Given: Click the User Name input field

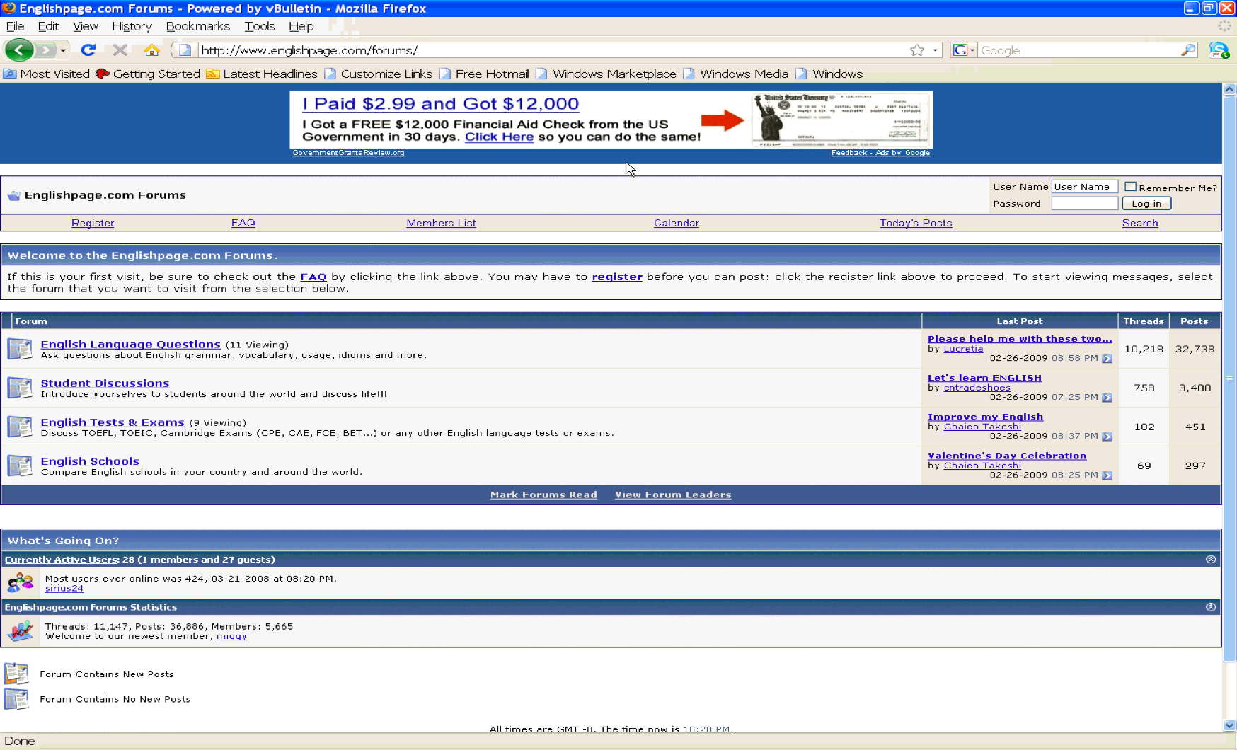Looking at the screenshot, I should click(x=1085, y=187).
